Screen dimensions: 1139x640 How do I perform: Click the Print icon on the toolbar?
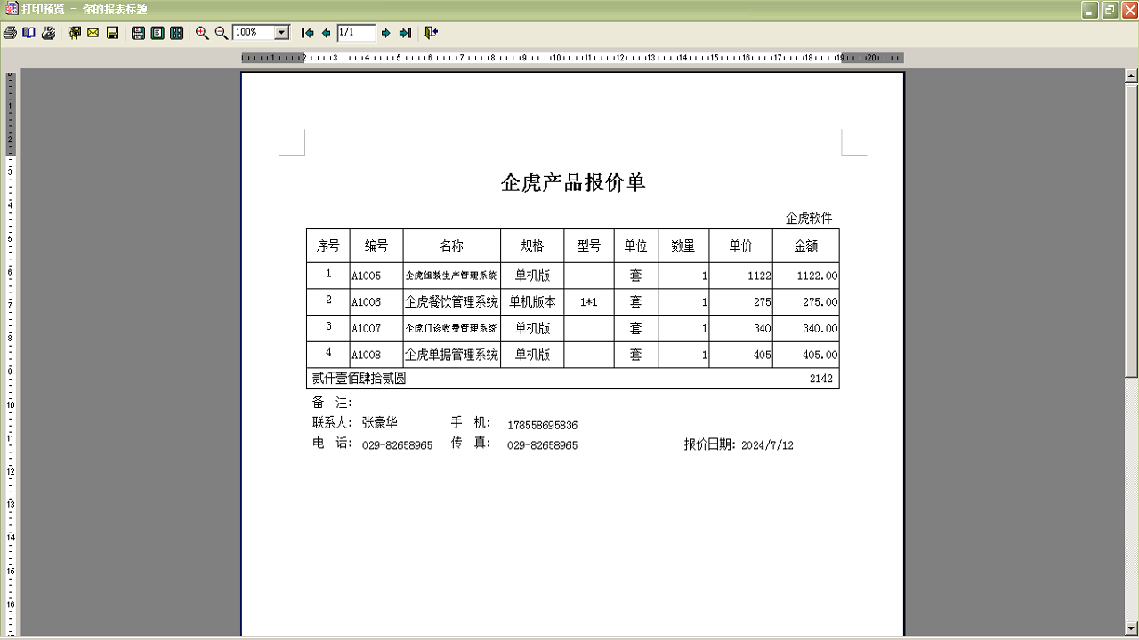pos(11,32)
